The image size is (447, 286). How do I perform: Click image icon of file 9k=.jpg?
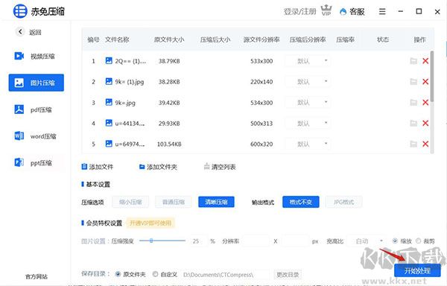point(109,102)
